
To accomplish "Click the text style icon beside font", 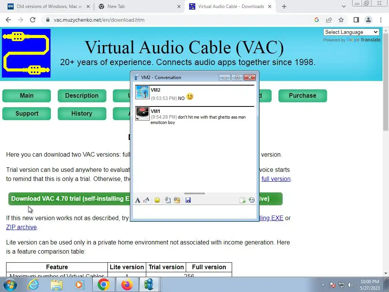I will click(146, 200).
